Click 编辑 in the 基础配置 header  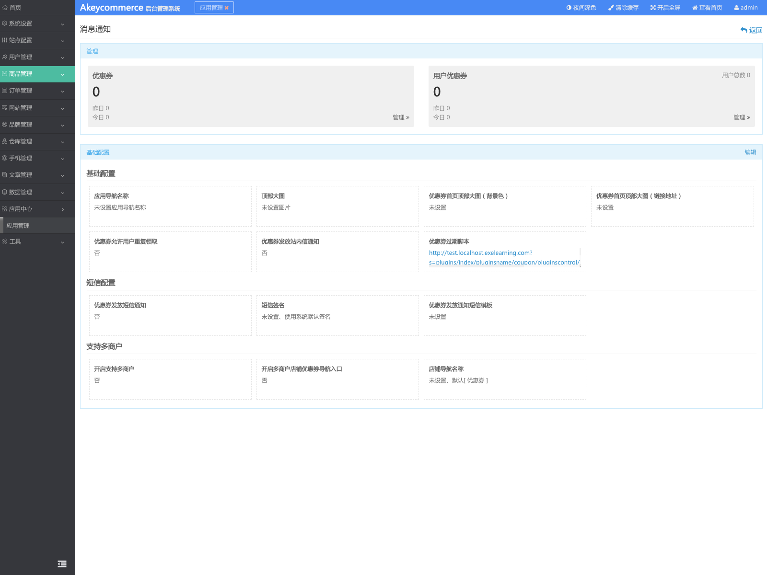click(x=750, y=152)
